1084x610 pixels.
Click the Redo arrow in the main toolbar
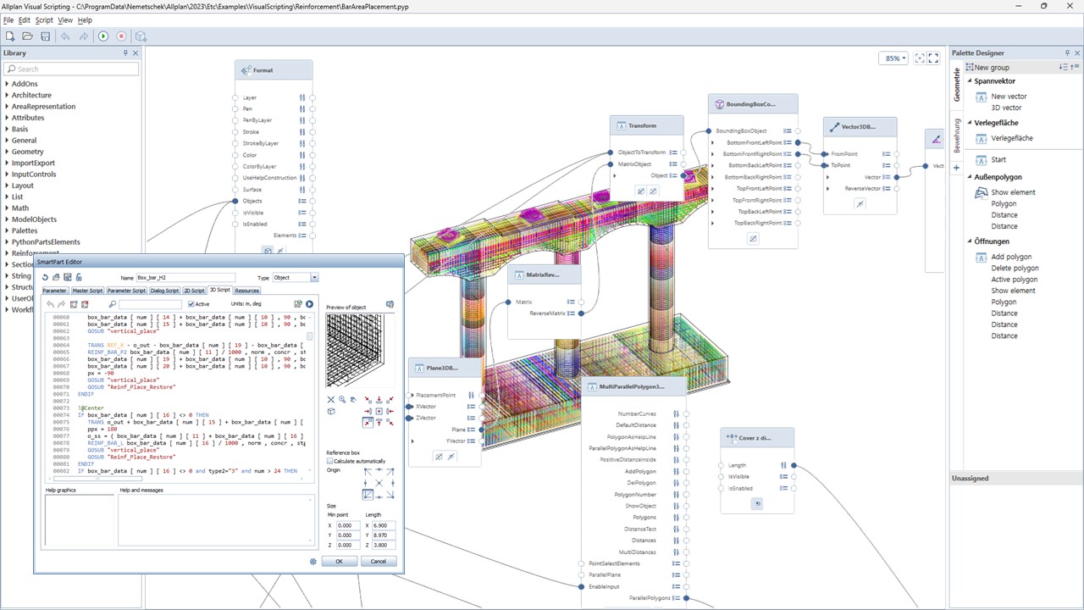tap(83, 36)
